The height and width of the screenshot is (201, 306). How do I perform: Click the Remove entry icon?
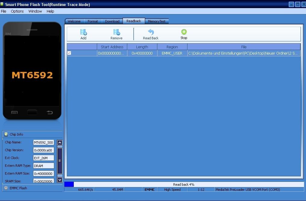point(117,32)
